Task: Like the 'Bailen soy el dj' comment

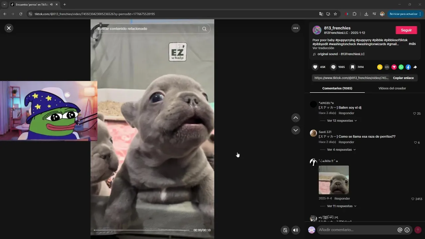Action: (x=415, y=114)
